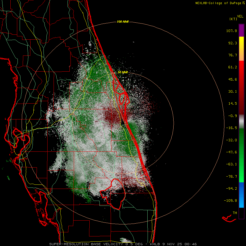Click the thick red Lake Okeechobee outline
246x246 pixels.
pos(113,194)
